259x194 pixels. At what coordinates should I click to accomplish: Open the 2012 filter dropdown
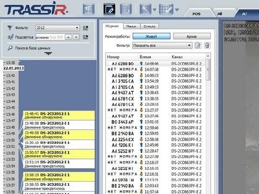point(57,28)
